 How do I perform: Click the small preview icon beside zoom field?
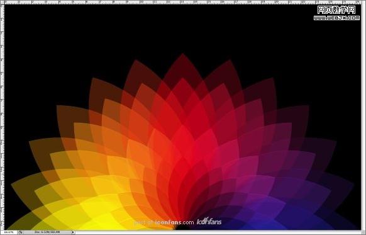coord(20,232)
